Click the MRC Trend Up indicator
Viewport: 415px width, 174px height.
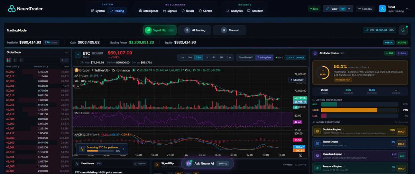tap(379, 30)
